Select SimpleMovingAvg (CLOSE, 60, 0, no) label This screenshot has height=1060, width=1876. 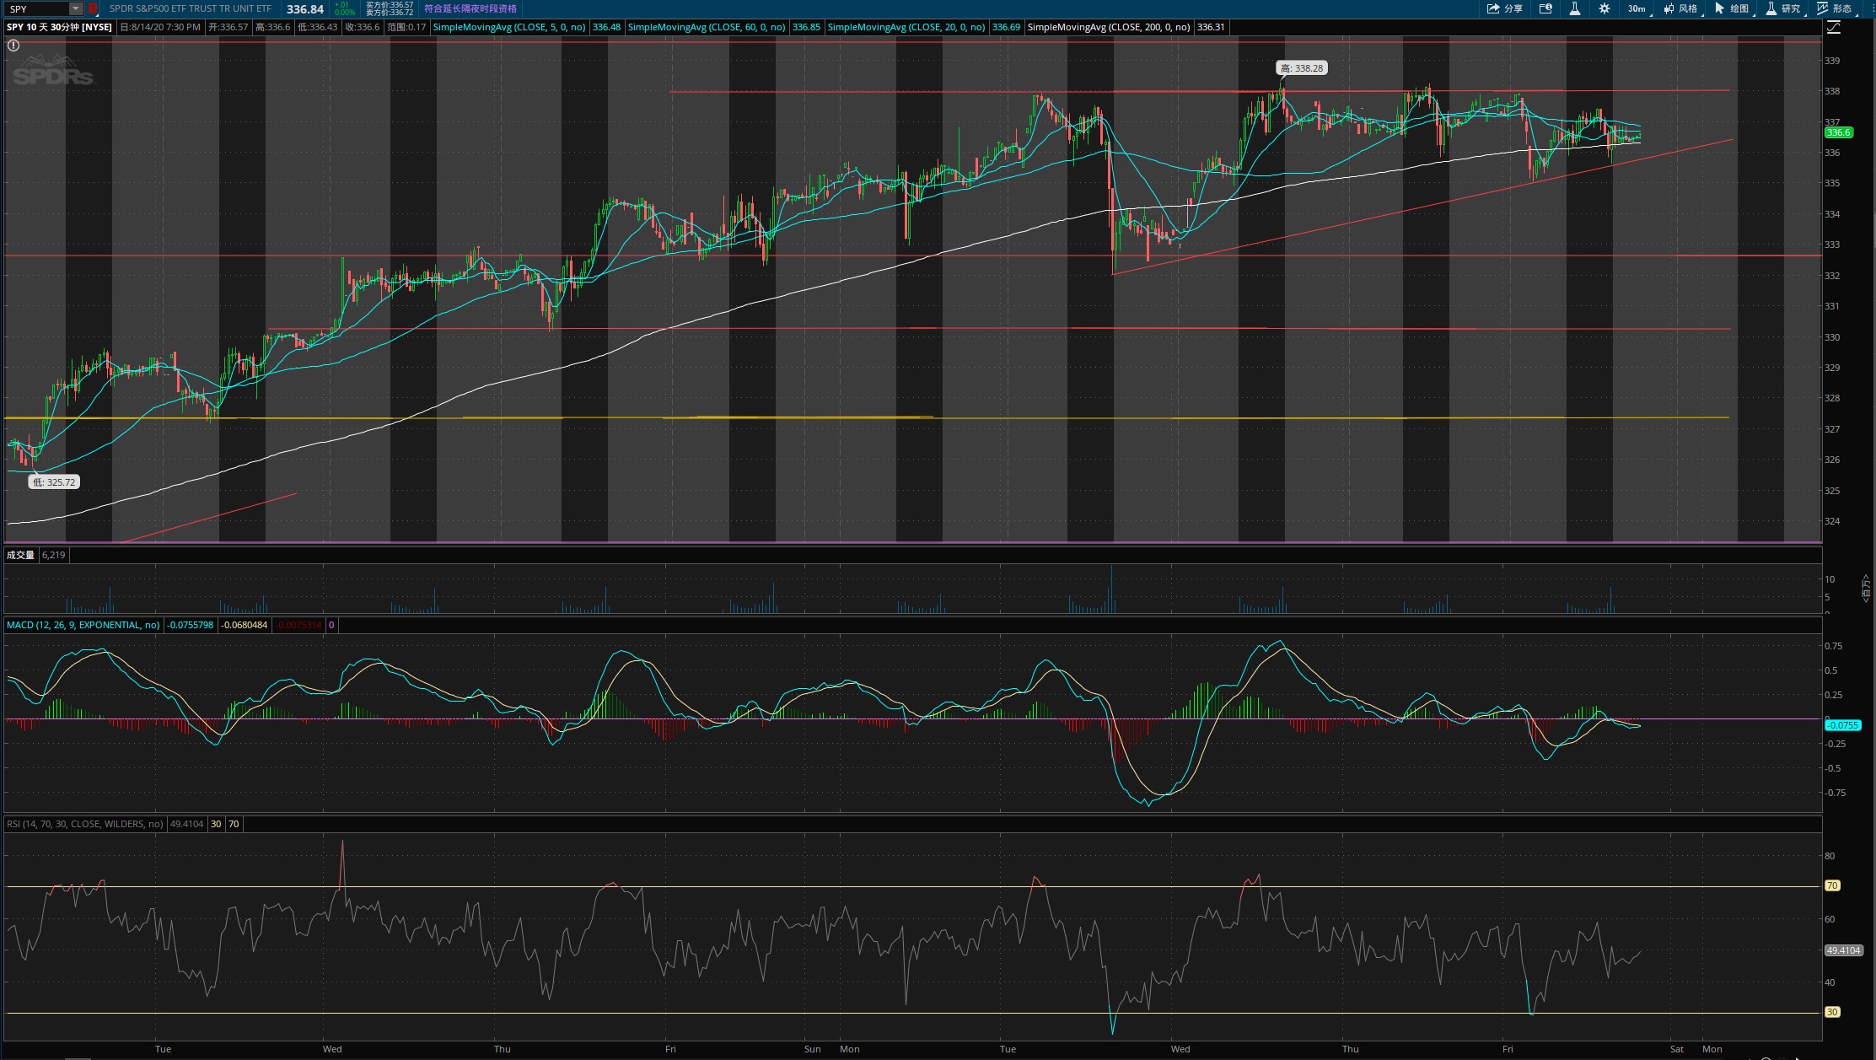click(707, 27)
